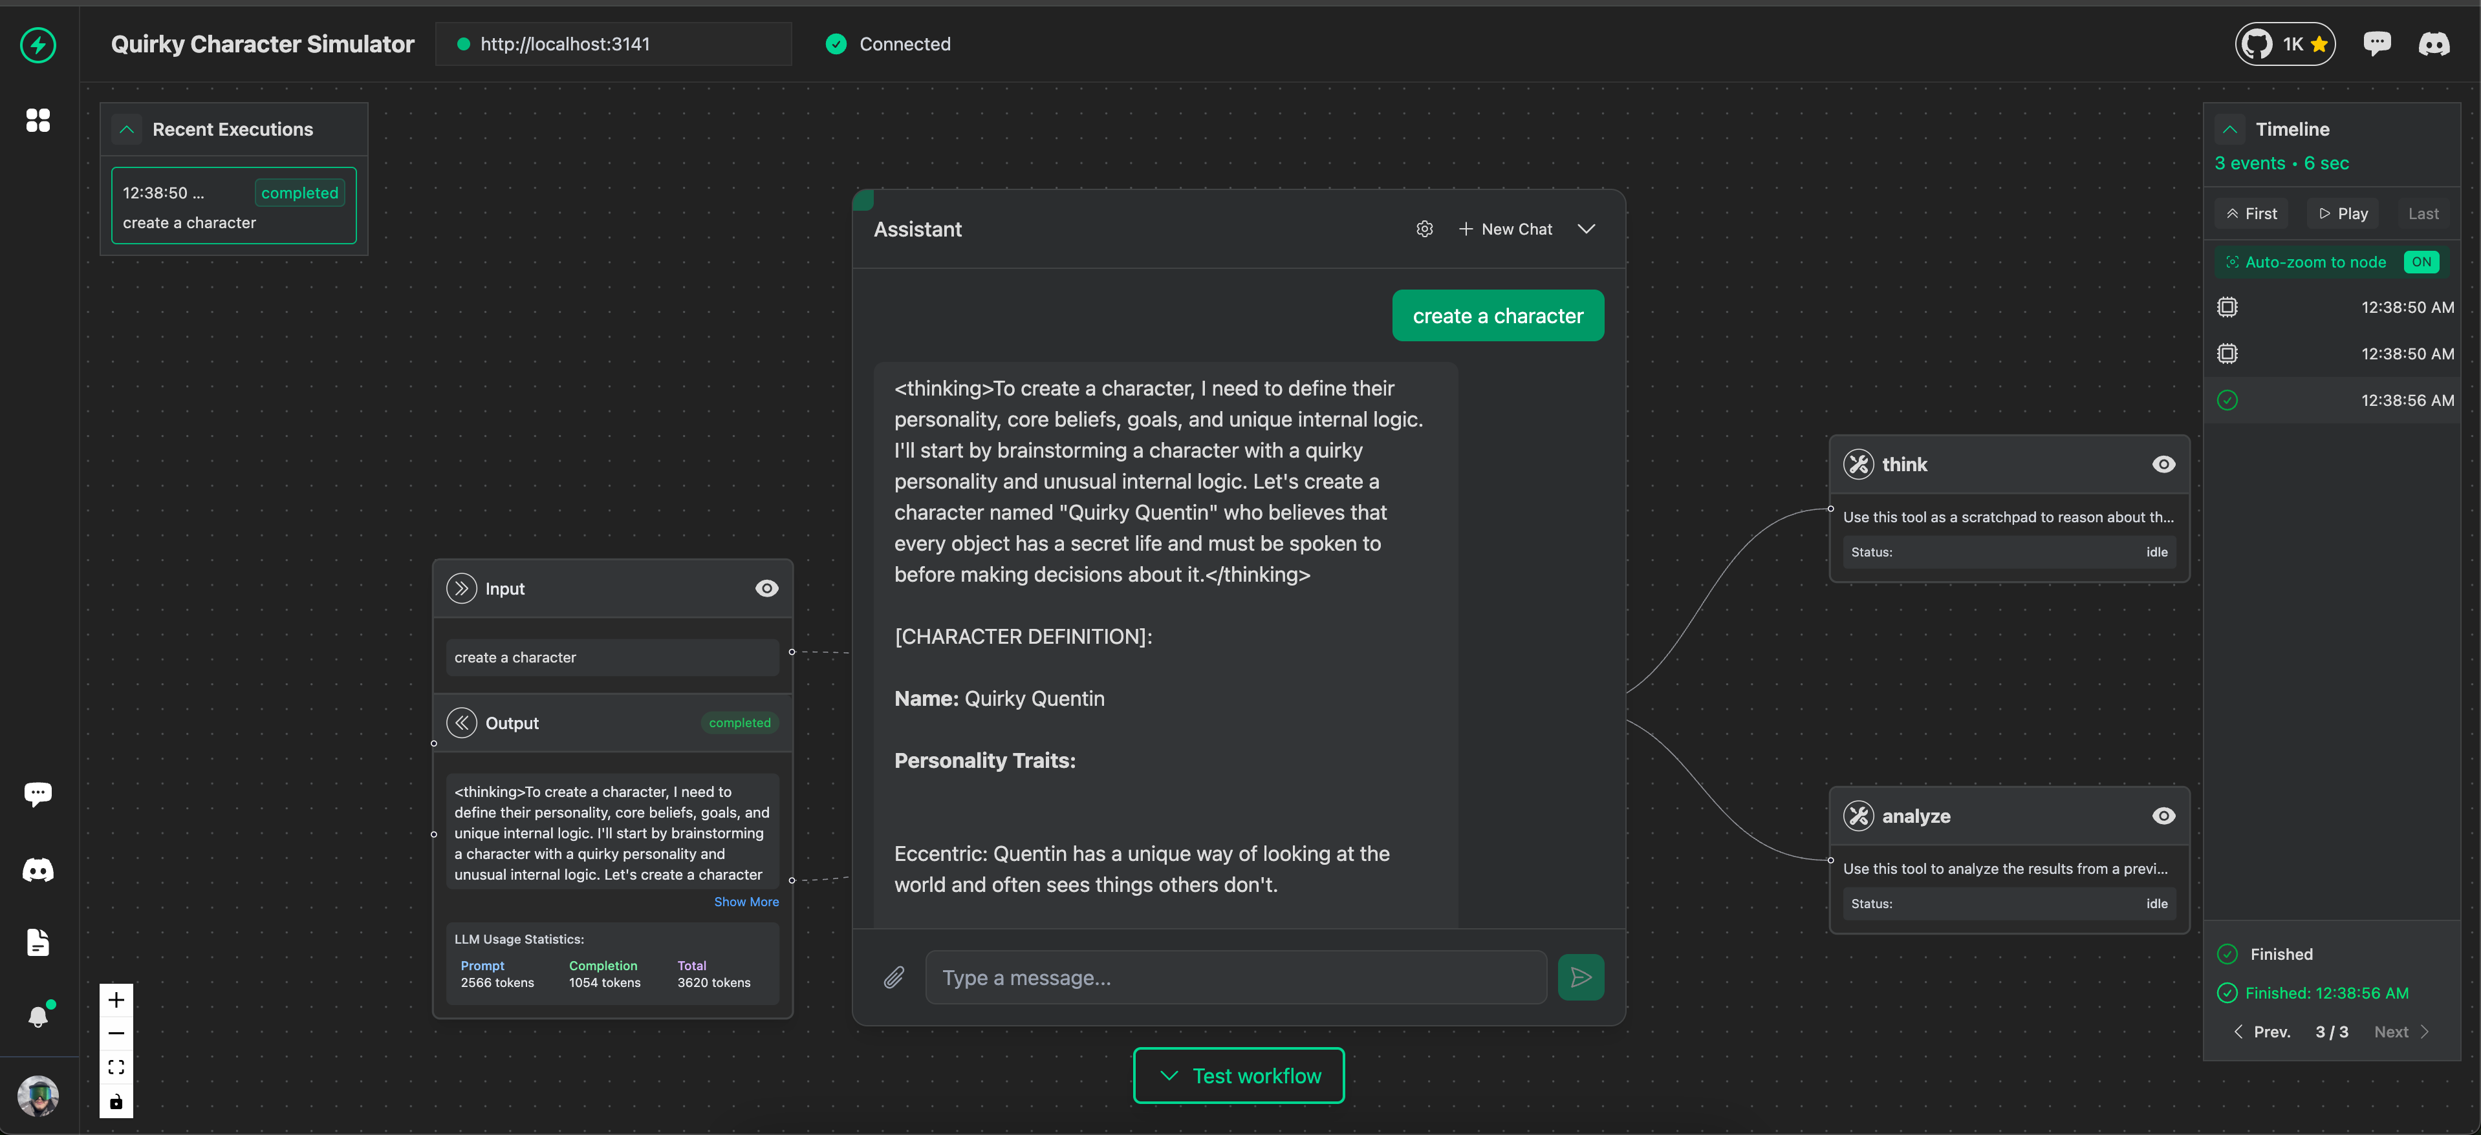Click Completion 1054 tokens statistic
The height and width of the screenshot is (1135, 2481).
point(604,973)
